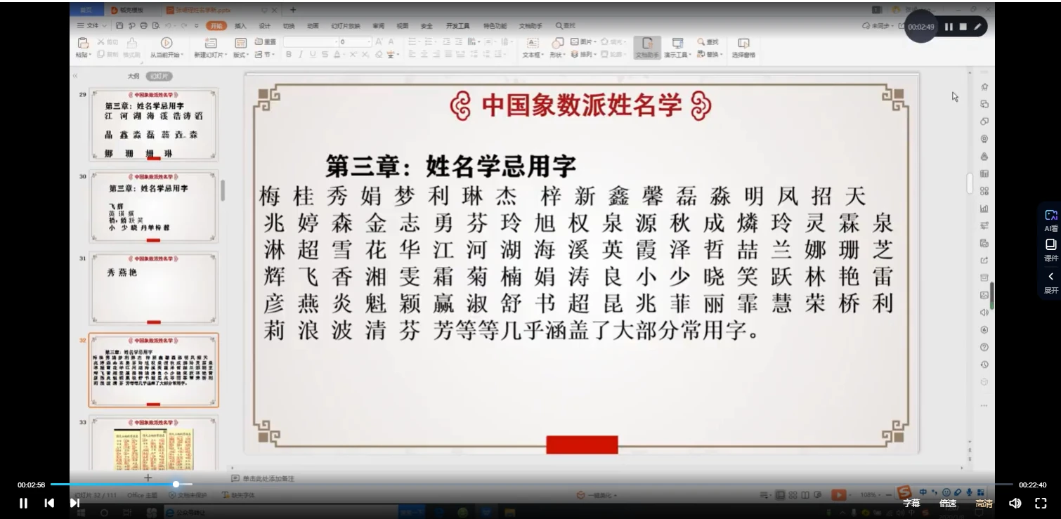Open the AI看 assistant panel

coord(1050,220)
